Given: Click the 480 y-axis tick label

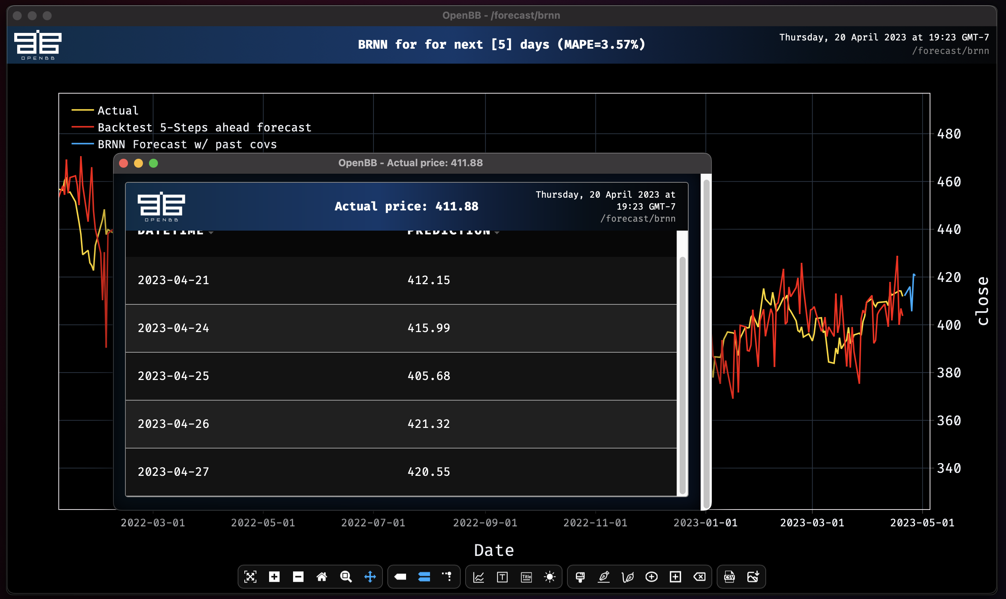Looking at the screenshot, I should click(x=949, y=134).
